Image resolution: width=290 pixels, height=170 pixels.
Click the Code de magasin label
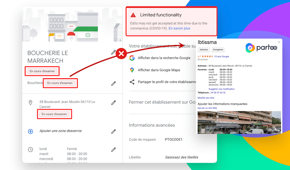(142, 139)
